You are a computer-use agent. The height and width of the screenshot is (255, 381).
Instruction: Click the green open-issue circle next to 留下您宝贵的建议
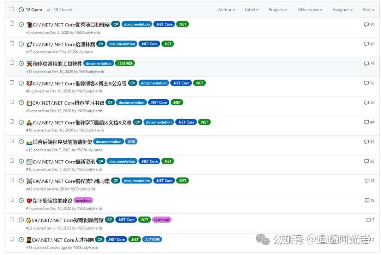[x=22, y=200]
